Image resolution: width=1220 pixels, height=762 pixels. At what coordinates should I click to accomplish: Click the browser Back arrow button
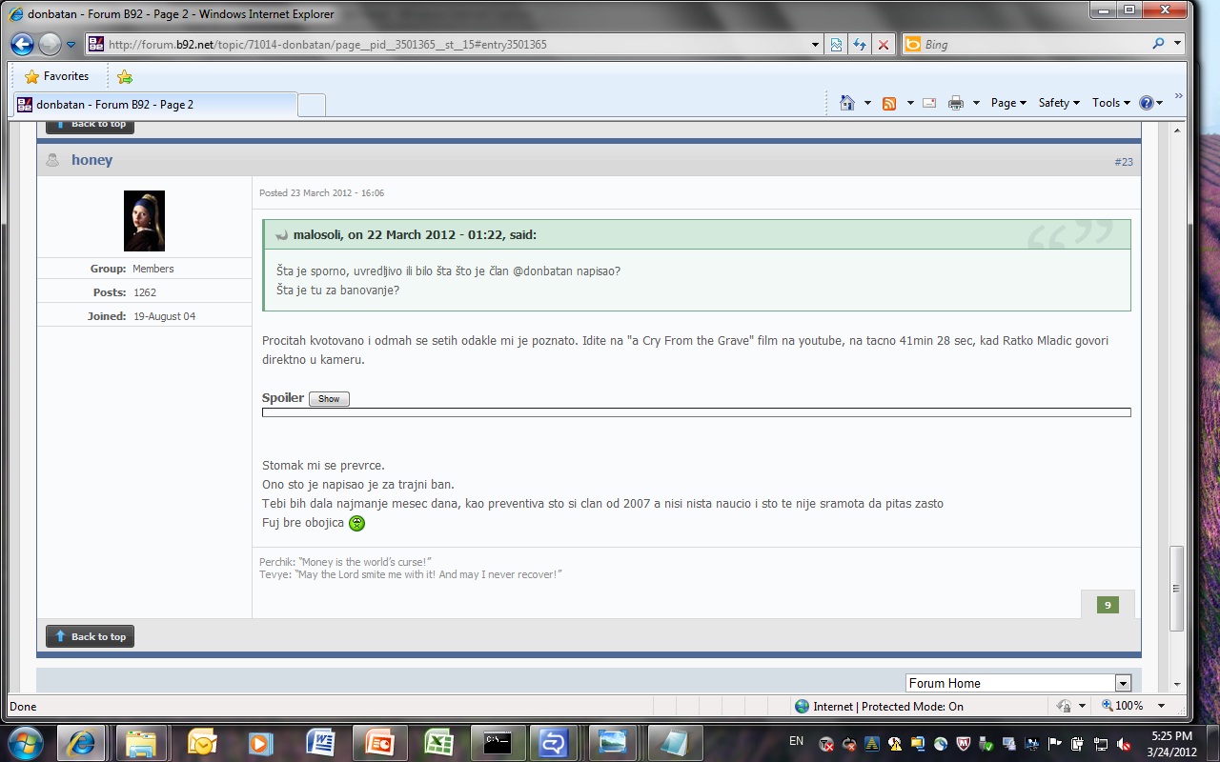coord(23,44)
